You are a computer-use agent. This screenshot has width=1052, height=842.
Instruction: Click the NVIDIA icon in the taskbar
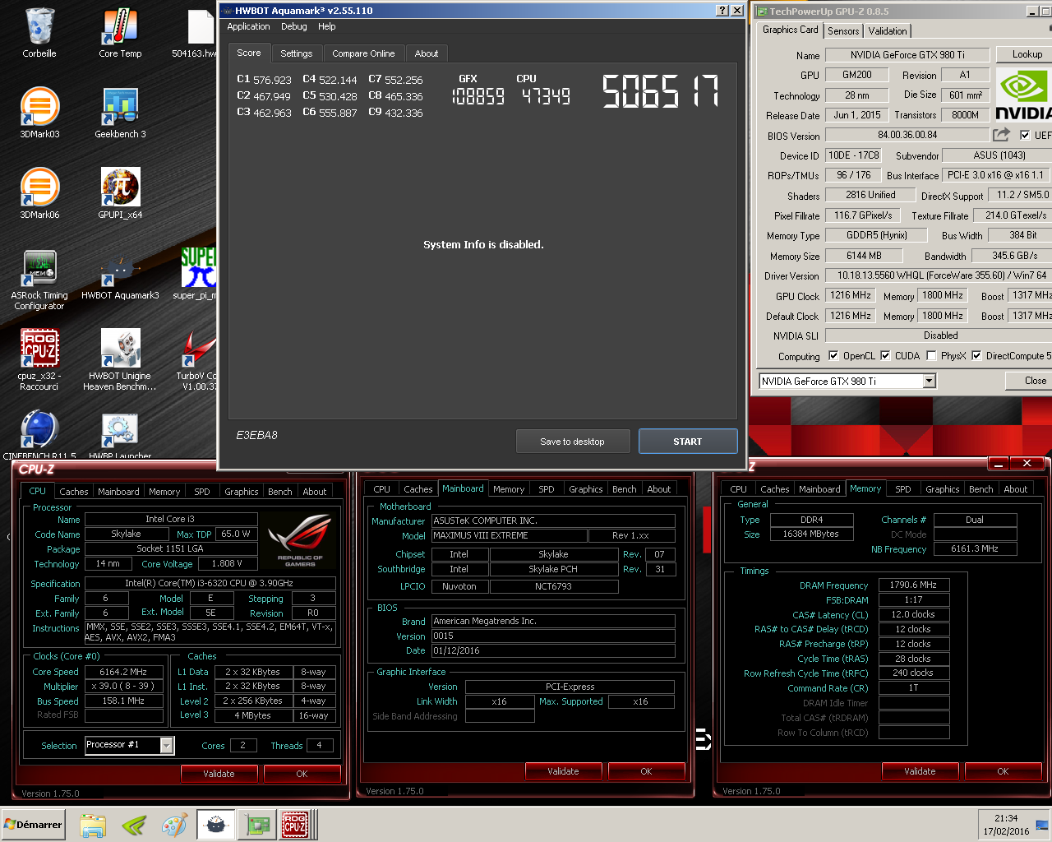coord(134,825)
